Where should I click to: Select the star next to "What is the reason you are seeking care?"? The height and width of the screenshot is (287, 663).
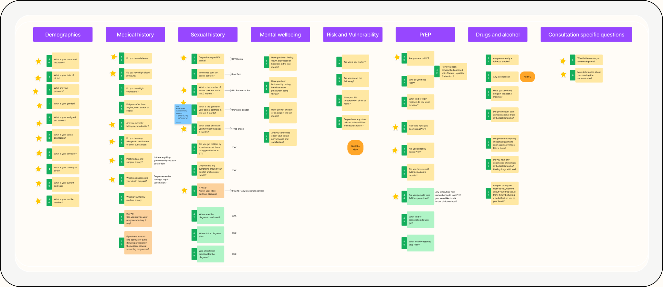tap(563, 61)
